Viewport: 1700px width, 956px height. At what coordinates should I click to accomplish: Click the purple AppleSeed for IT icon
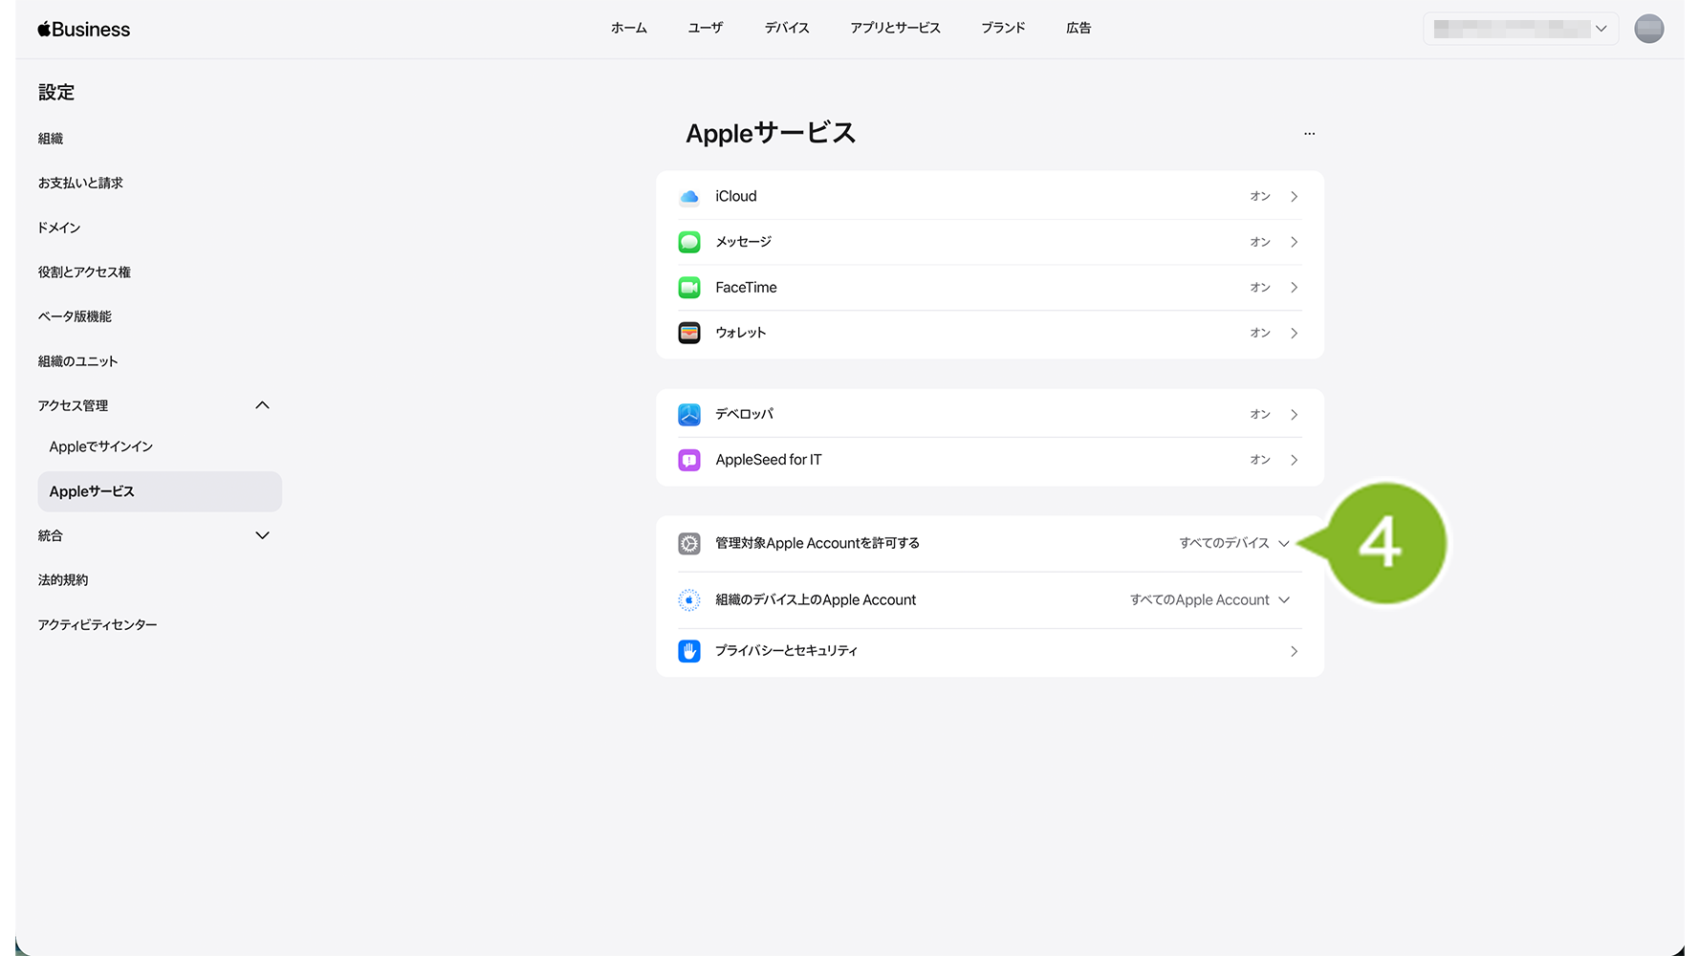point(688,460)
